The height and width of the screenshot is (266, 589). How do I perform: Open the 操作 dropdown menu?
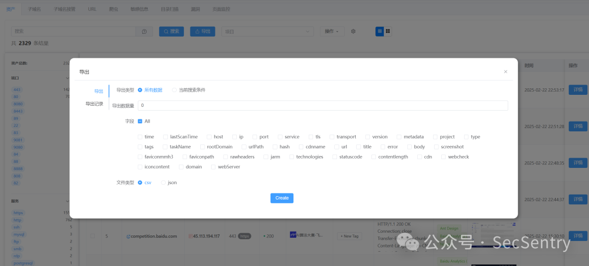pos(332,32)
